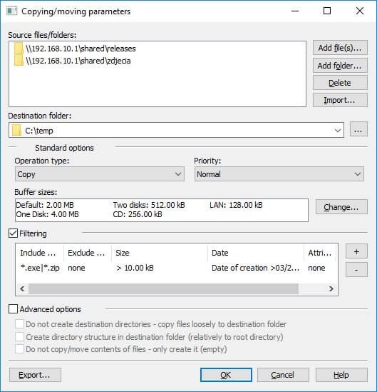Viewport: 377px width, 392px height.
Task: Add a filter with the + button
Action: (356, 251)
